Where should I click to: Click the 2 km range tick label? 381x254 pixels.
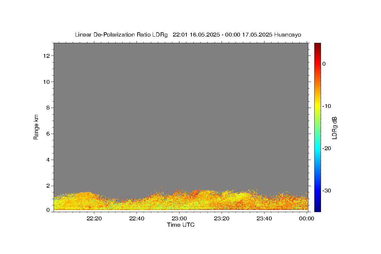pos(49,186)
